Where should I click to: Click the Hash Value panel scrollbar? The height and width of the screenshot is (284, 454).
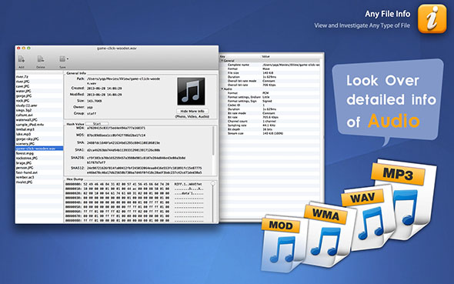click(214, 141)
